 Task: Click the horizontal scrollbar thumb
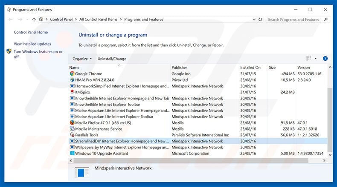coord(191,160)
